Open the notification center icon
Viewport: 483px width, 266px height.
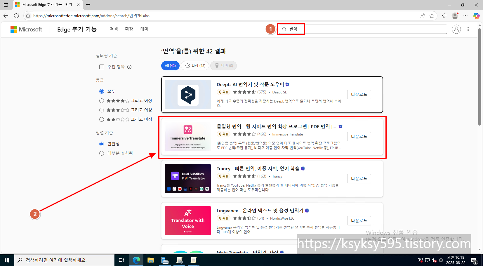pyautogui.click(x=474, y=260)
